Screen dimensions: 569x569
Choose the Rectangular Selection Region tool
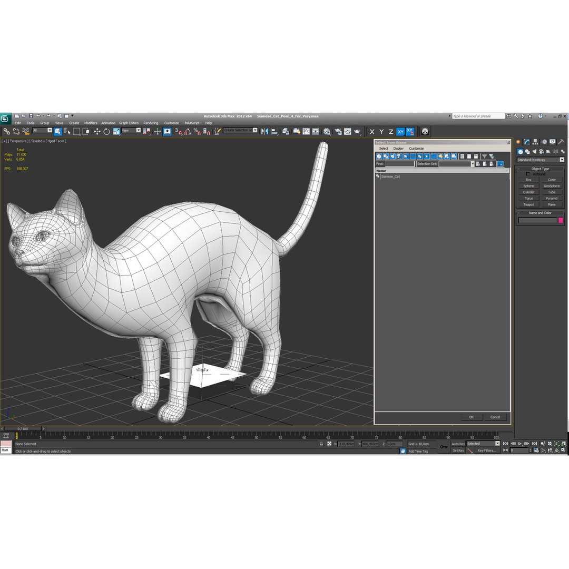pos(76,132)
